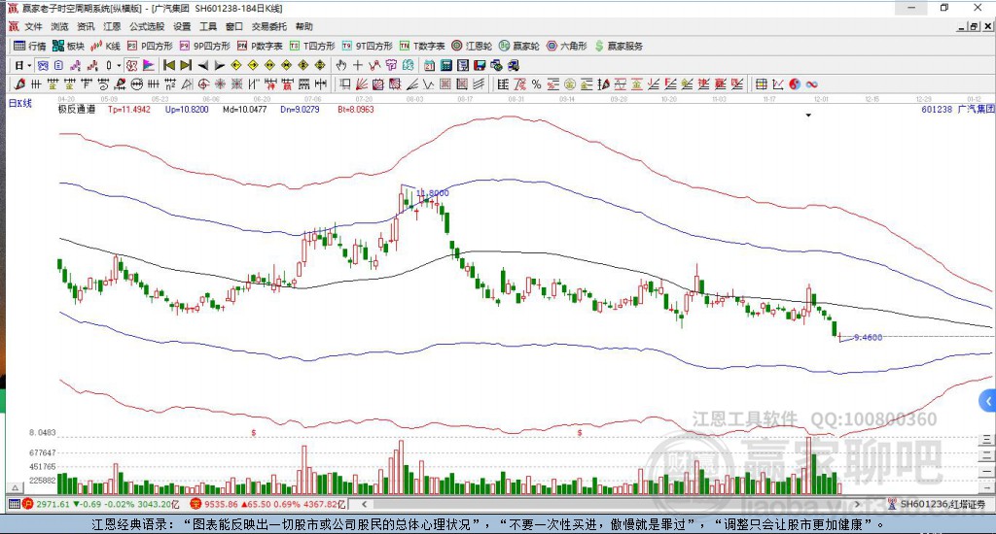Select the percent % line tool

[537, 83]
